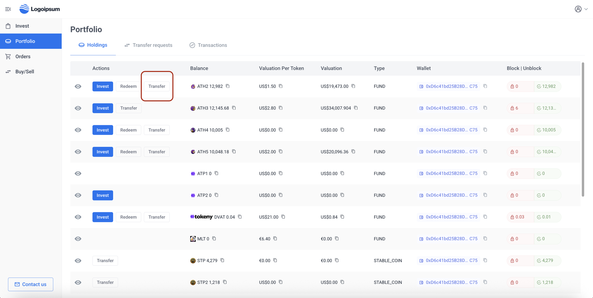593x298 pixels.
Task: Copy the STP balance value
Action: click(x=222, y=260)
